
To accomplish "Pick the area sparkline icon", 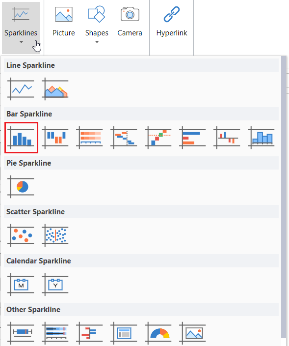I will pyautogui.click(x=55, y=89).
